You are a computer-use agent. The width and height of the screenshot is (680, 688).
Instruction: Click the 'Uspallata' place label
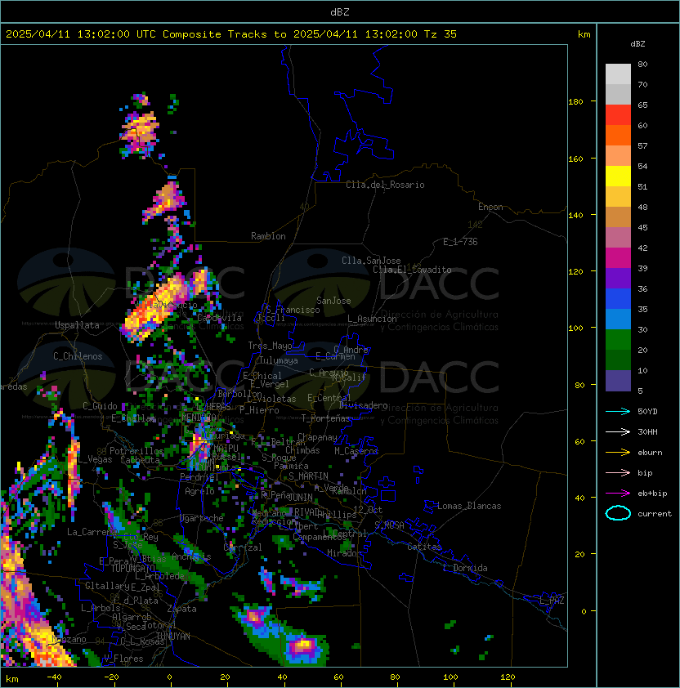[x=77, y=325]
